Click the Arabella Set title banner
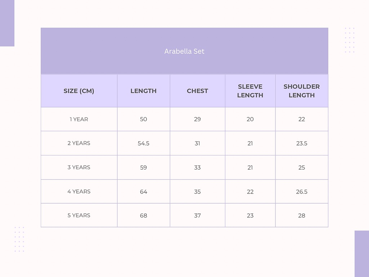 185,51
